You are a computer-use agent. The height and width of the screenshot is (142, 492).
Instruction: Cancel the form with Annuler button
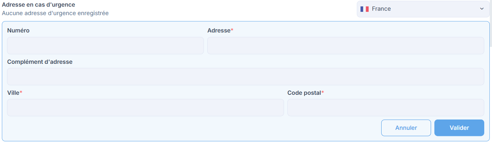pos(406,128)
